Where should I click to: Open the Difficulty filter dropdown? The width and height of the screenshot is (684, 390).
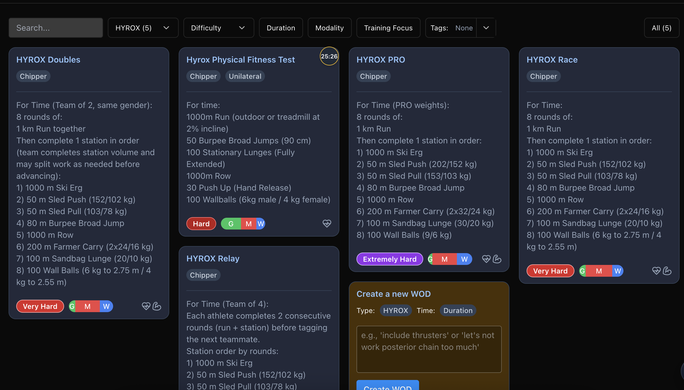click(x=219, y=28)
